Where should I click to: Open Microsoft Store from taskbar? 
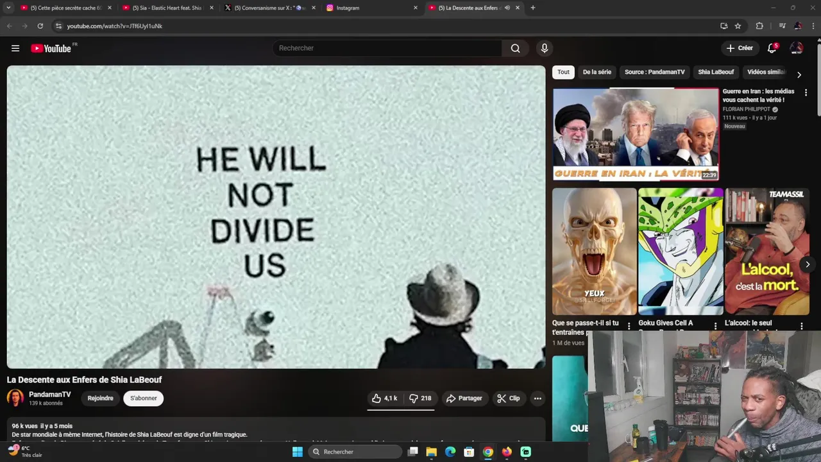[469, 452]
